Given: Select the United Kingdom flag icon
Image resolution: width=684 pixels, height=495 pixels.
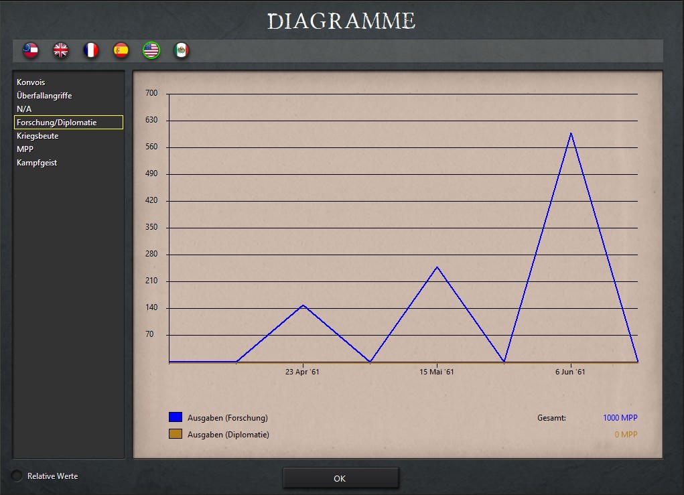Looking at the screenshot, I should 61,51.
